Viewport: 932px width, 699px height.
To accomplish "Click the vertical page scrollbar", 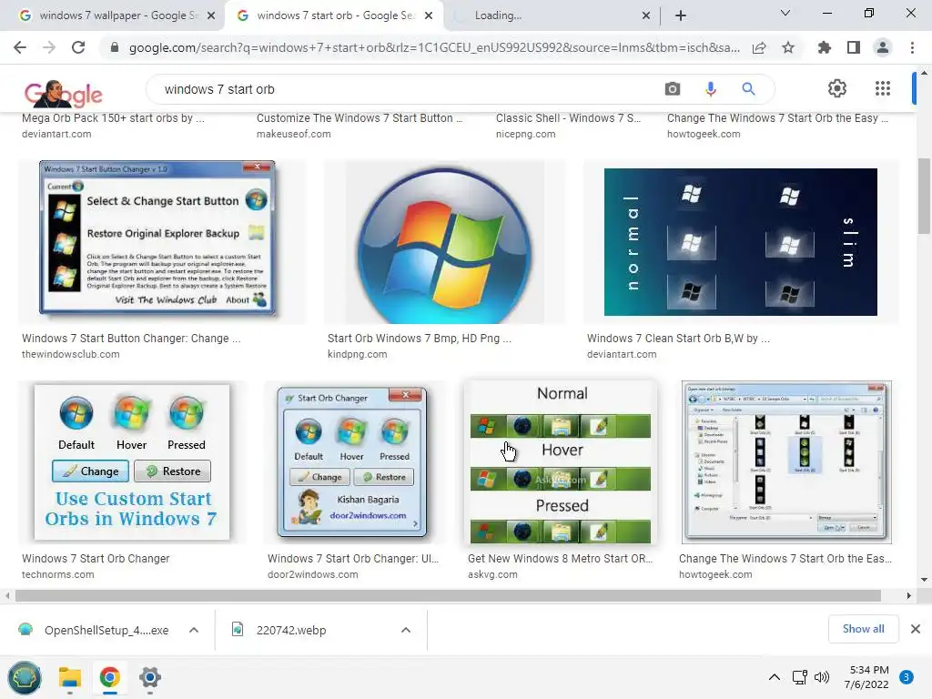I will tap(924, 196).
